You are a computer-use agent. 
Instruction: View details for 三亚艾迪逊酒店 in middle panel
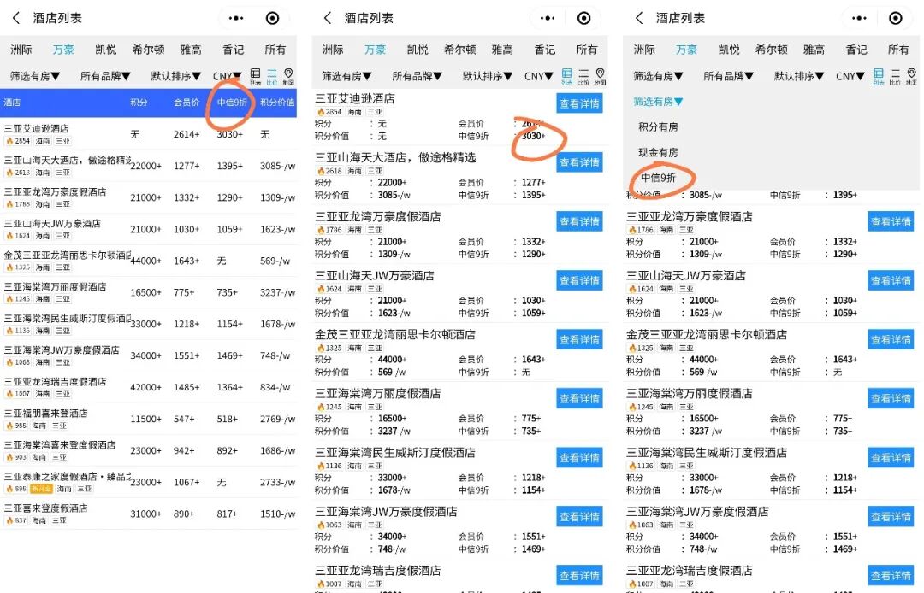(579, 103)
